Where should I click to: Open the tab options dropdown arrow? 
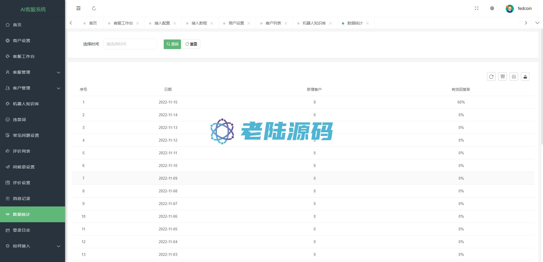point(537,23)
